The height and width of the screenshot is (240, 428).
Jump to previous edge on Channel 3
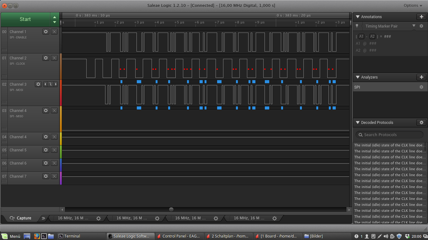(x=45, y=84)
